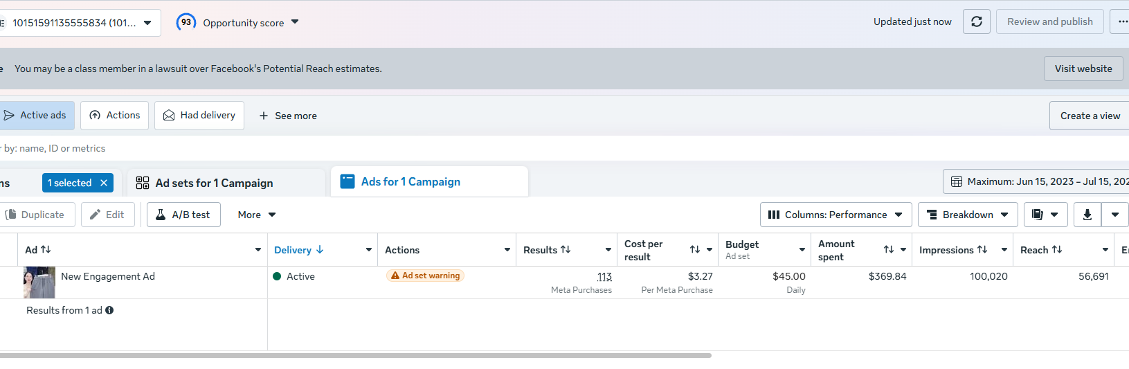This screenshot has height=369, width=1129.
Task: Open the More menu
Action: point(257,215)
